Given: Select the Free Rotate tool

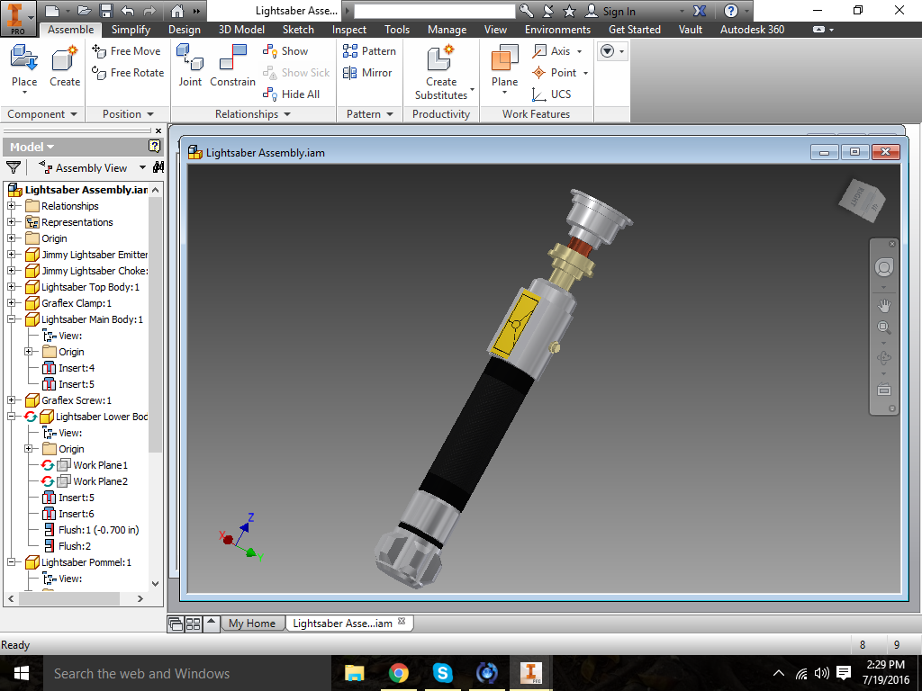Looking at the screenshot, I should click(x=128, y=72).
